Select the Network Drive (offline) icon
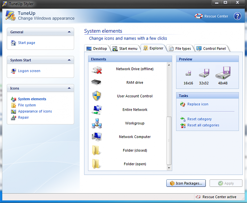 [x=97, y=70]
